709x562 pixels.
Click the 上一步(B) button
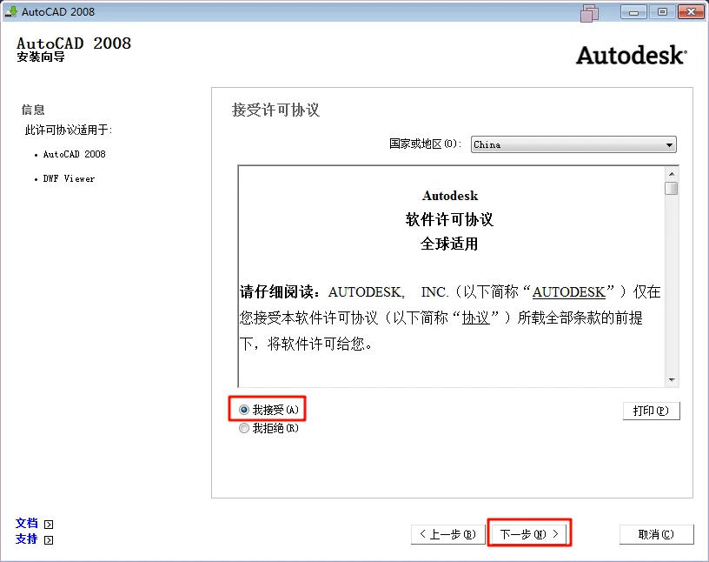click(448, 534)
